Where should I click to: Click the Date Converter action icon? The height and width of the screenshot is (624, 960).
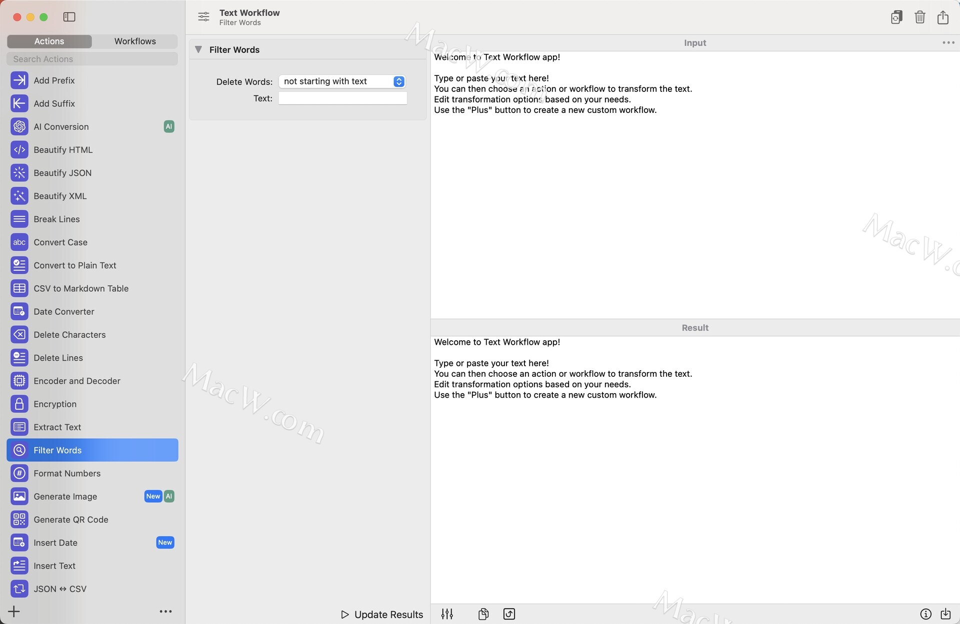click(x=19, y=311)
